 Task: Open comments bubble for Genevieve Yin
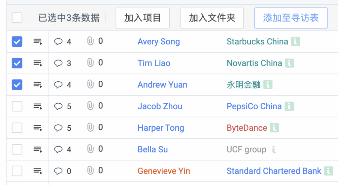pyautogui.click(x=58, y=171)
